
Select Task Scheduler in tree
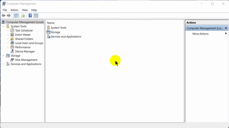pos(24,31)
